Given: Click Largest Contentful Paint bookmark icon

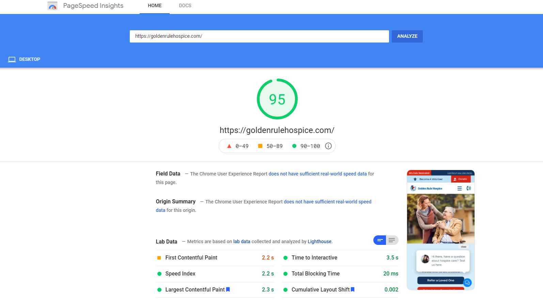Looking at the screenshot, I should point(228,289).
